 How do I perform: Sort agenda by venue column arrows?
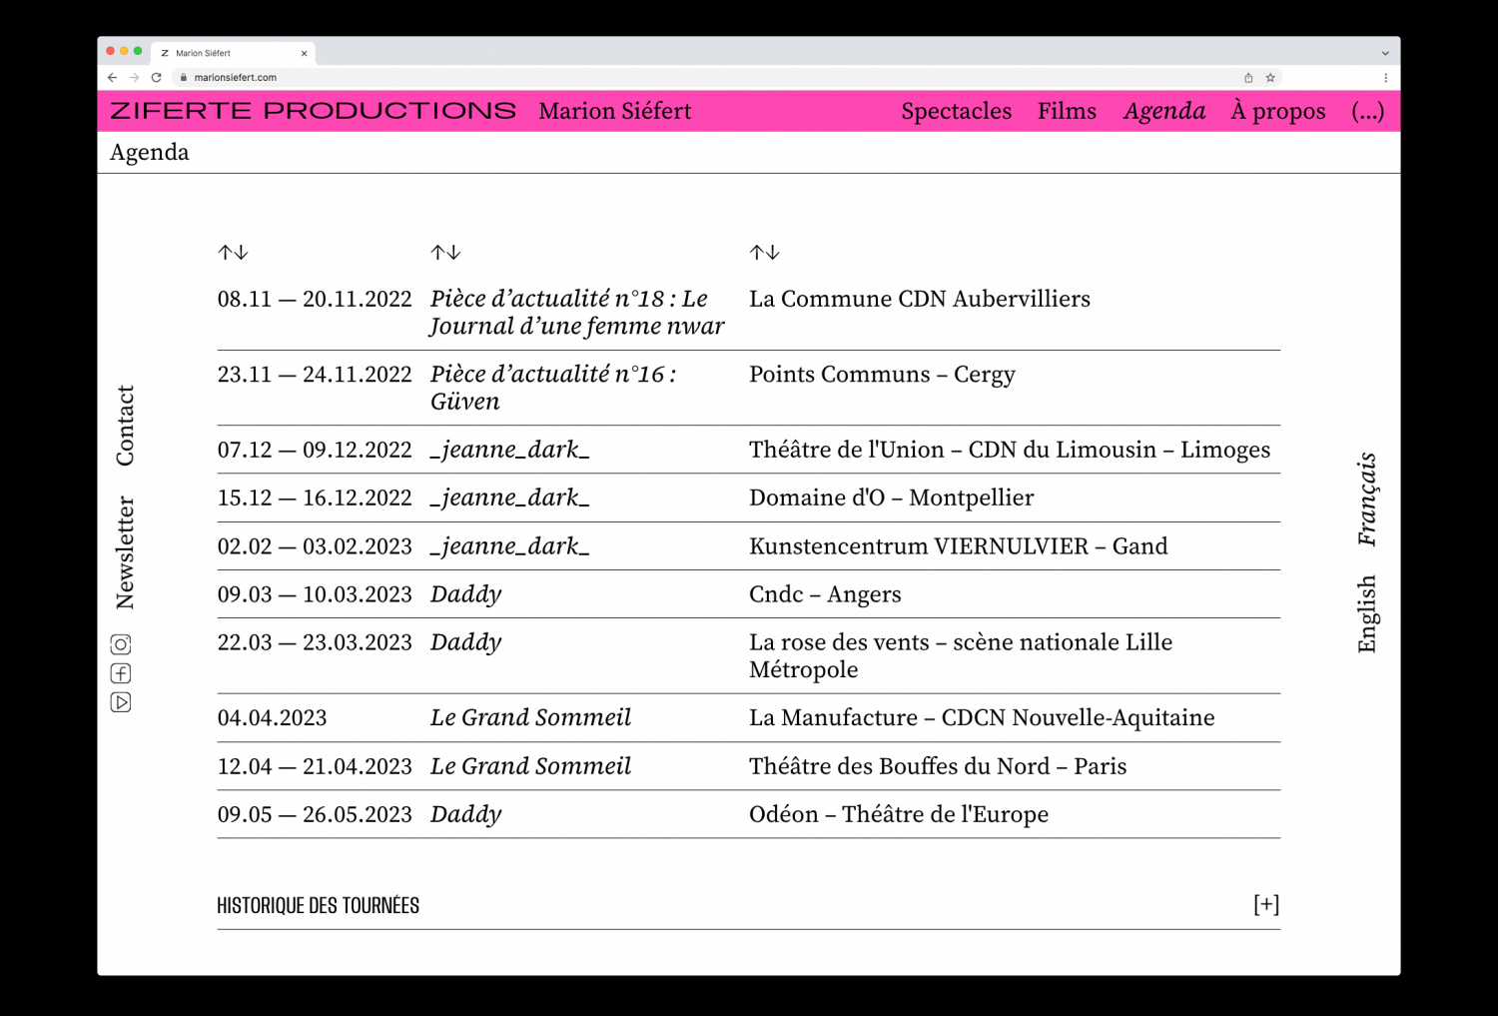[764, 253]
